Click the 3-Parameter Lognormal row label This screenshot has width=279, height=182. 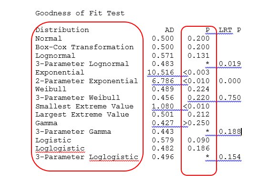pyautogui.click(x=82, y=64)
